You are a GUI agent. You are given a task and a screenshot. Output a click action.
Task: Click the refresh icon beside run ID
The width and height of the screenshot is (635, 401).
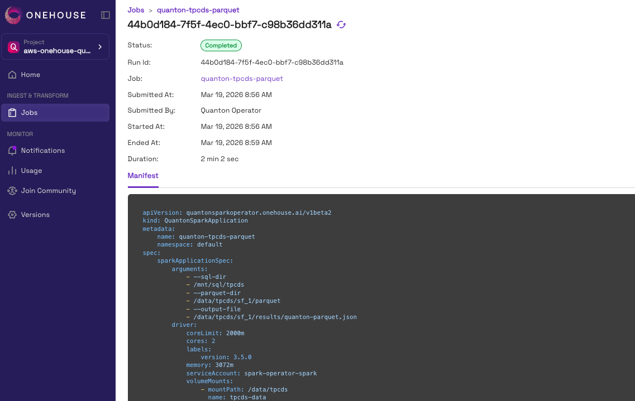click(341, 25)
